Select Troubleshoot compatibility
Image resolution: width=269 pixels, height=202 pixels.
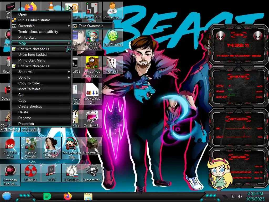41,32
